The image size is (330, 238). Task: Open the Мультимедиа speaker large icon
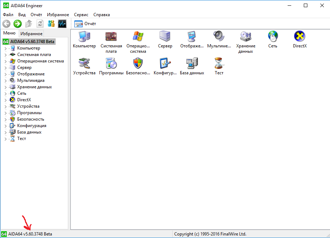point(219,39)
